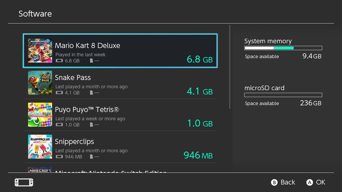Select the Snake Pass list entry
Viewport: 342px width, 192px height.
tap(120, 83)
